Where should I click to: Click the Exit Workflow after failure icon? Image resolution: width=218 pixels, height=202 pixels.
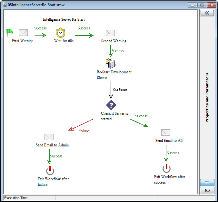(x=50, y=170)
